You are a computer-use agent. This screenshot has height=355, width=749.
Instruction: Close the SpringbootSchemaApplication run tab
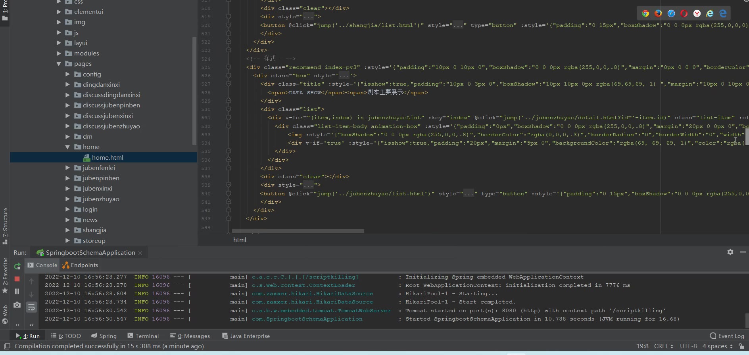coord(140,253)
